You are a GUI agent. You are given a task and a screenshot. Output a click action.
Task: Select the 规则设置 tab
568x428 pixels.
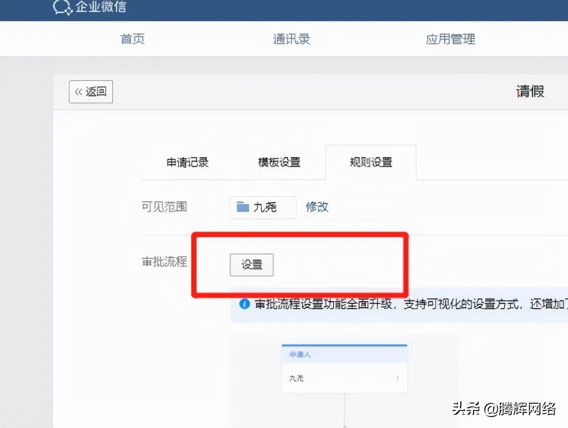(370, 162)
